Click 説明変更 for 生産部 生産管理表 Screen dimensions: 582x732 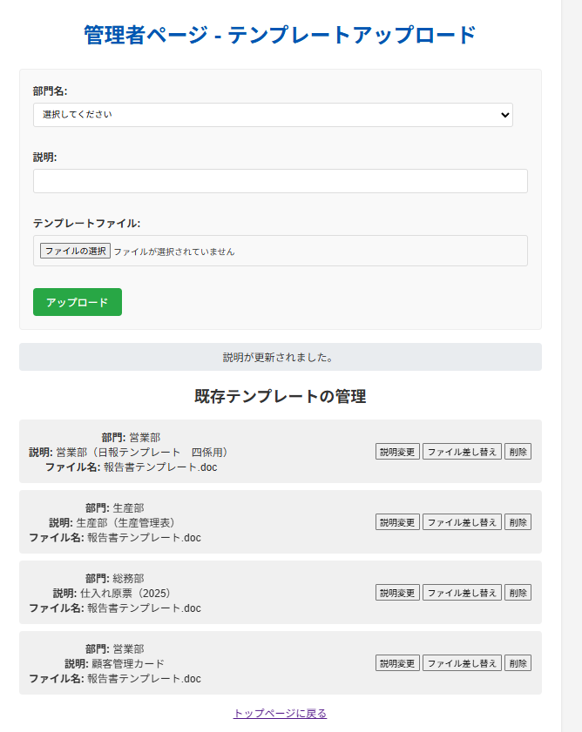click(x=397, y=522)
